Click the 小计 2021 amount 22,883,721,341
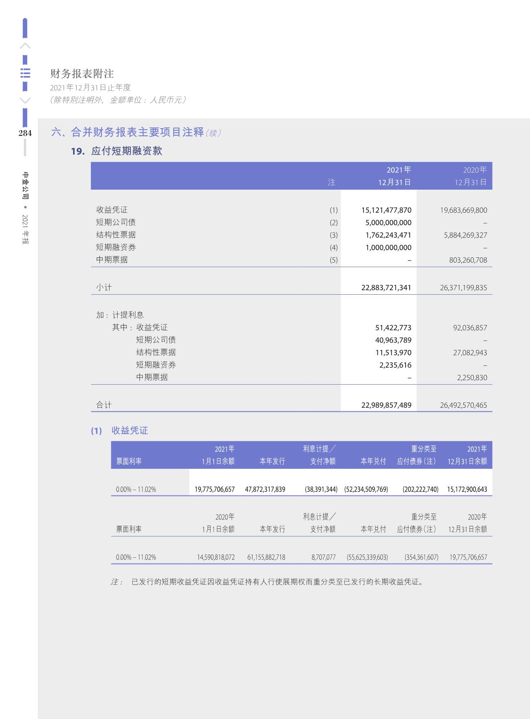Image resolution: width=530 pixels, height=719 pixels. pos(386,288)
